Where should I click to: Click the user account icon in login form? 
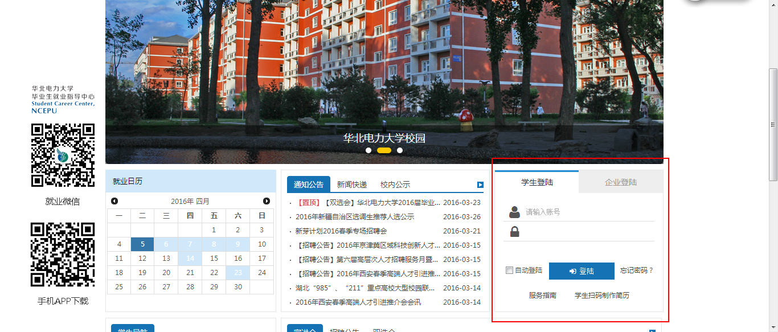click(x=514, y=212)
